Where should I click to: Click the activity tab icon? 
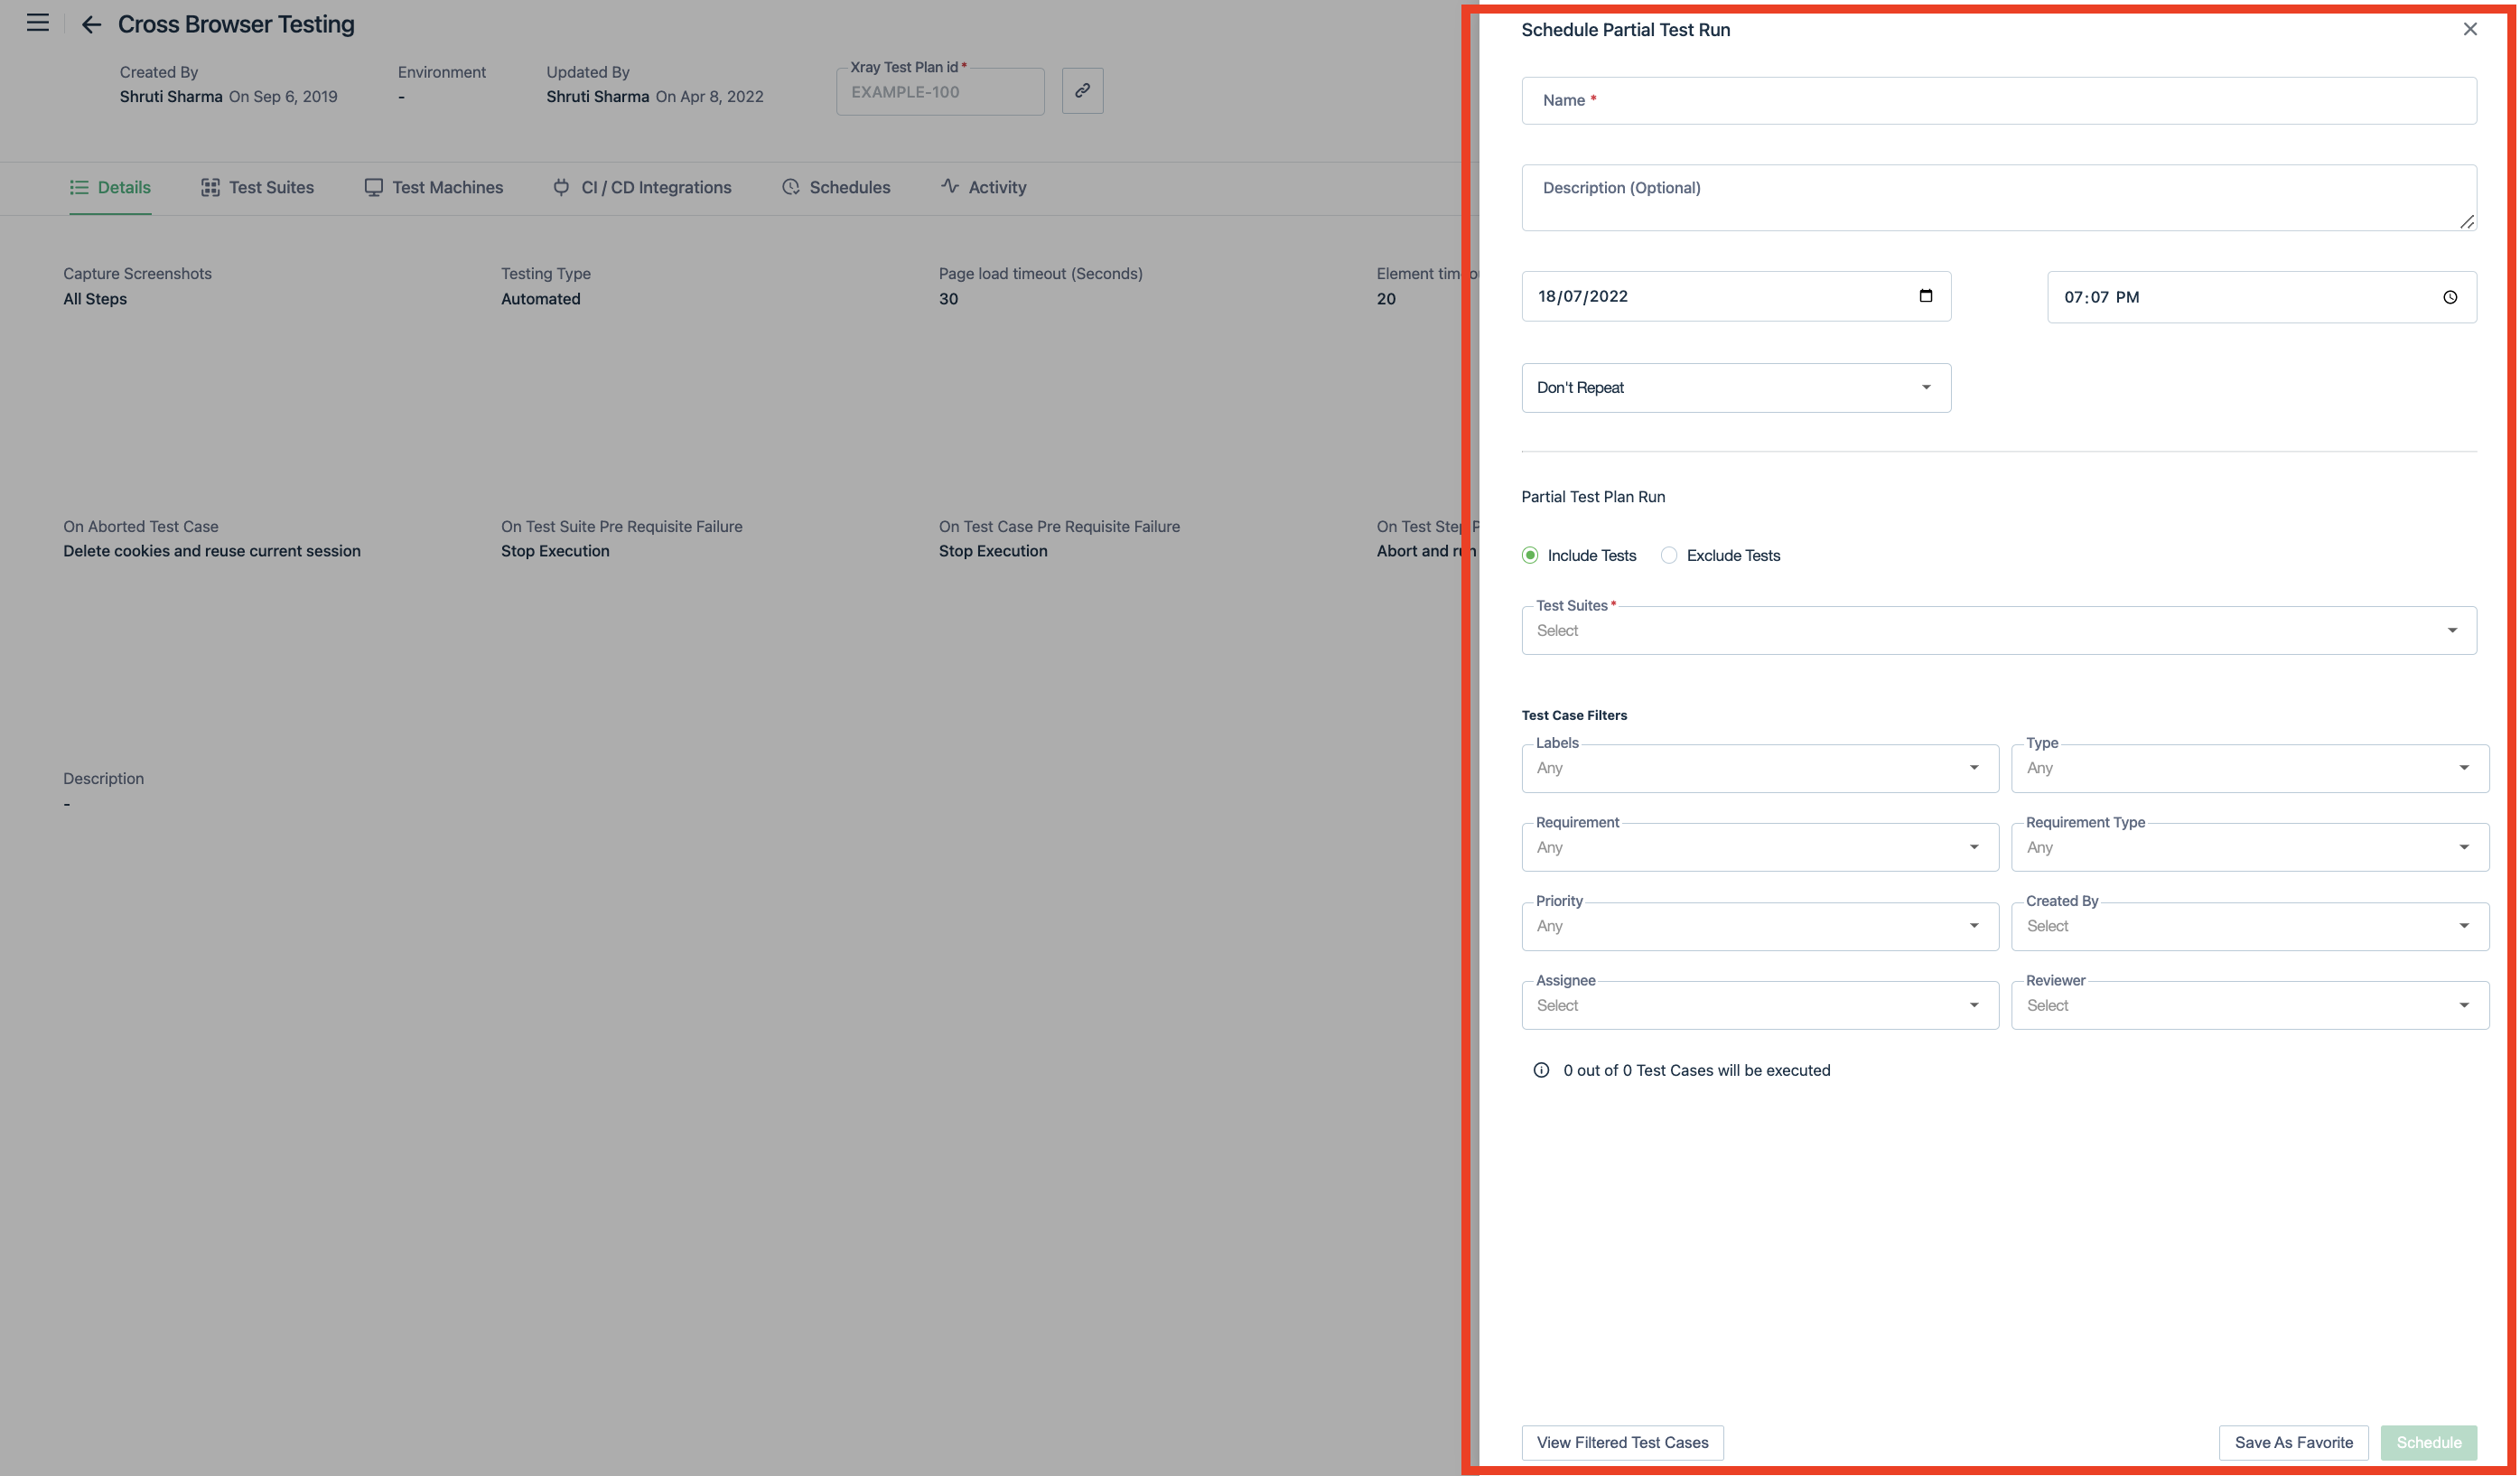click(x=950, y=188)
